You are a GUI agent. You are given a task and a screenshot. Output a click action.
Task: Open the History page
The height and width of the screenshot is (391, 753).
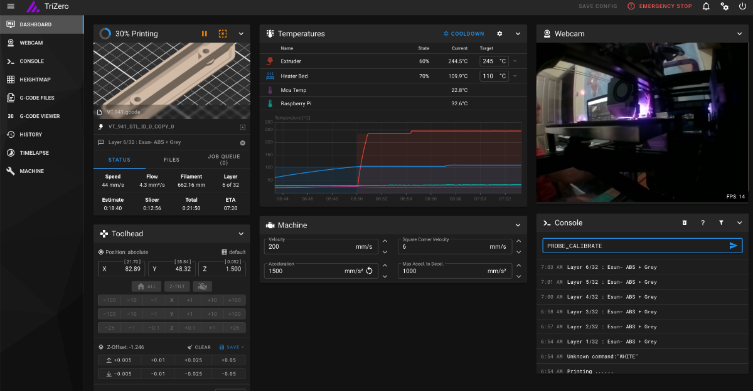[41, 134]
